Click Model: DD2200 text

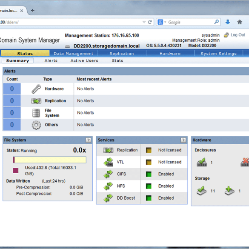coord(202,46)
